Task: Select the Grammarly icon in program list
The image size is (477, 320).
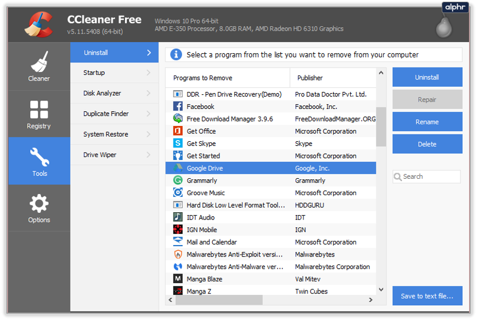Action: [x=177, y=180]
